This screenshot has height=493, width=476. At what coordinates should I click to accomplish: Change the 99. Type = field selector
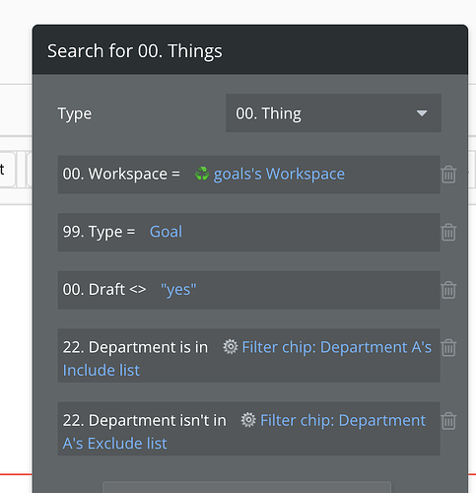pyautogui.click(x=99, y=232)
